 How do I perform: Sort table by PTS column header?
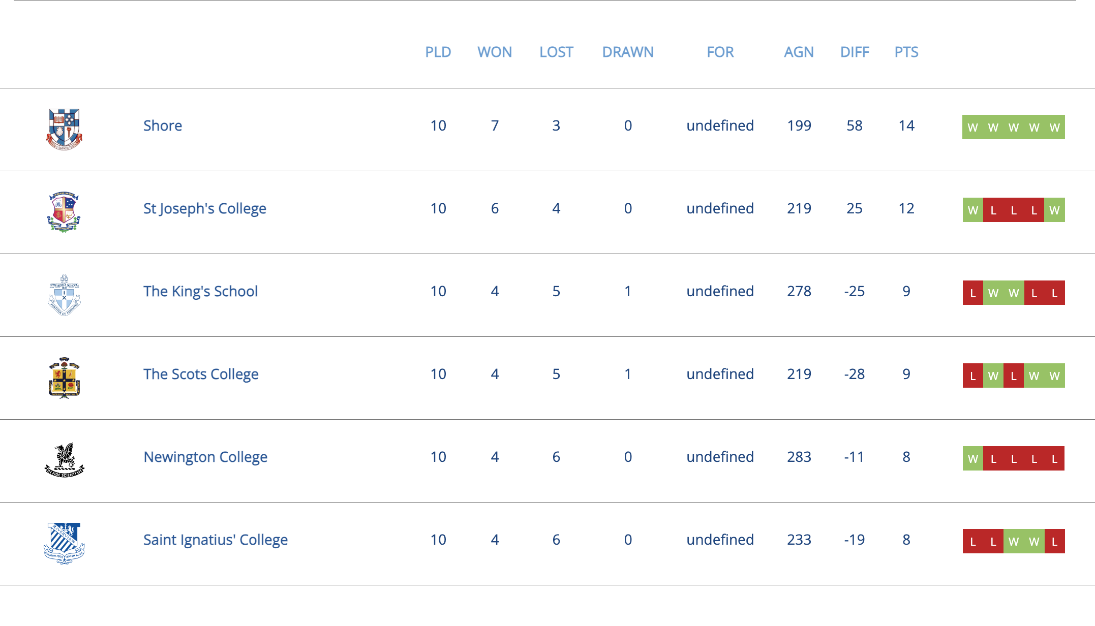(x=906, y=52)
